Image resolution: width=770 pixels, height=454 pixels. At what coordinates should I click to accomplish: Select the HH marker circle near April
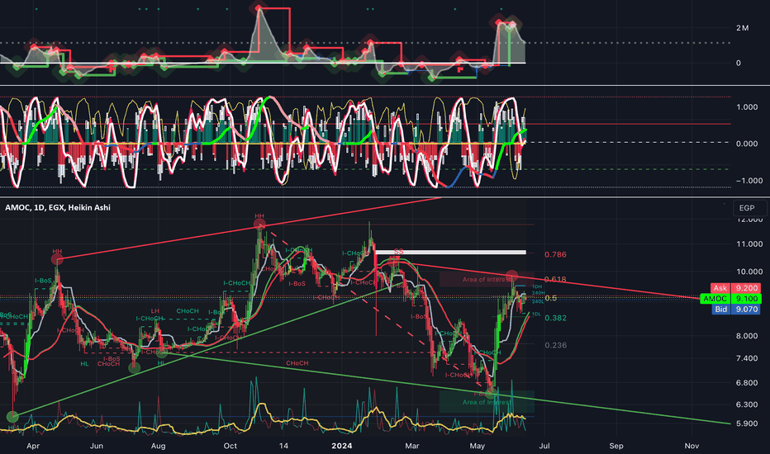pos(57,260)
